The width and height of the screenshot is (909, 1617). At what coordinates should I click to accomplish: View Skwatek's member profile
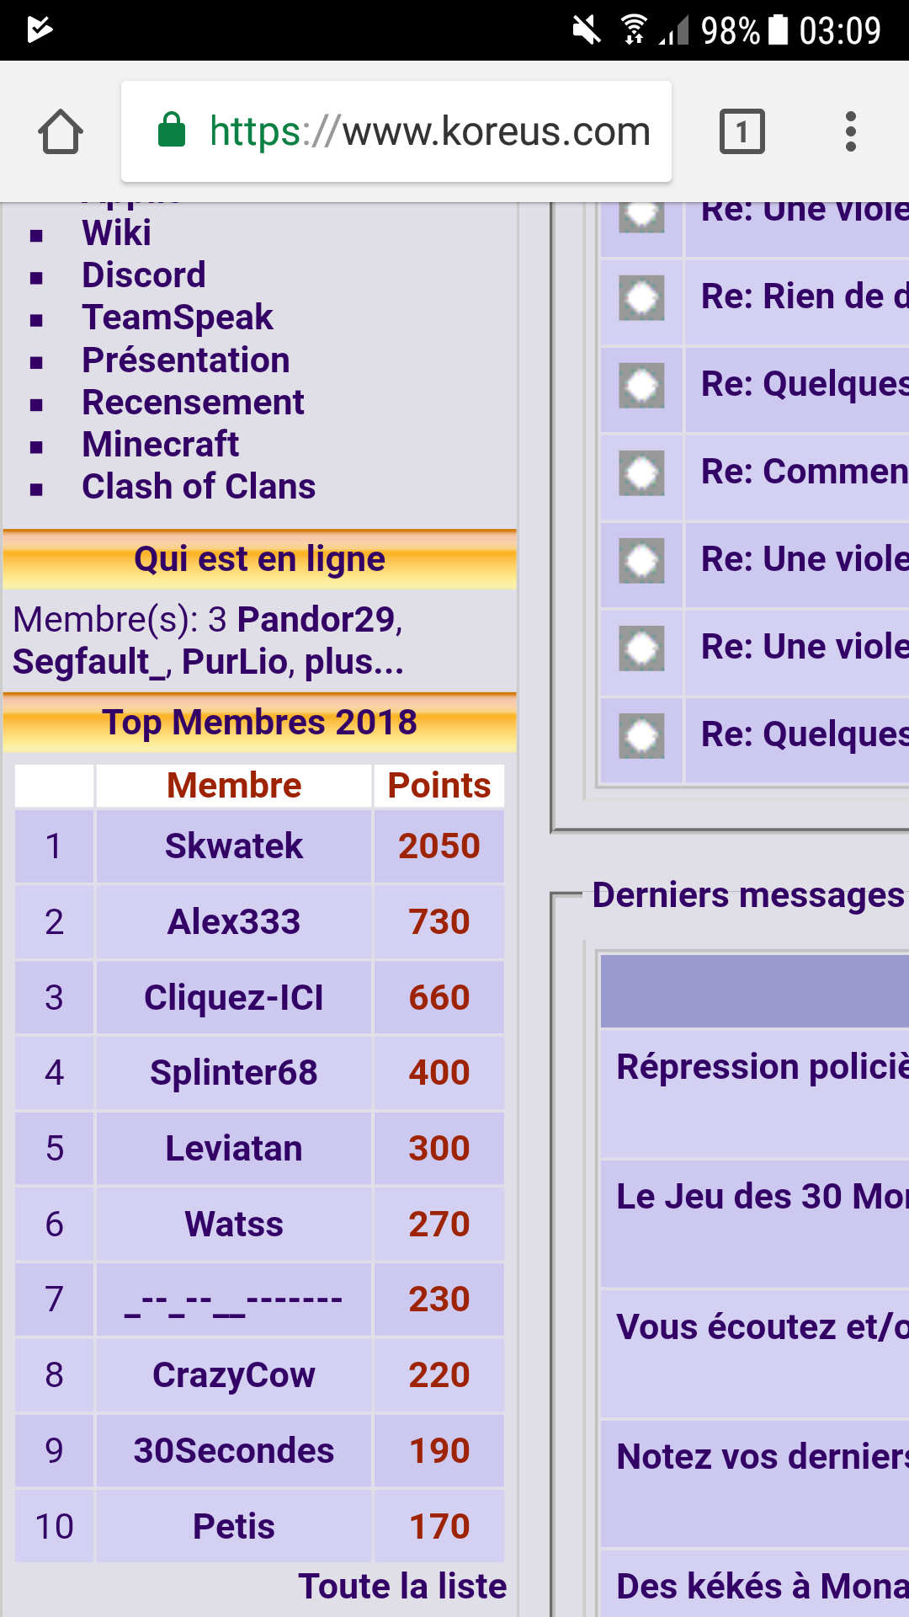234,846
